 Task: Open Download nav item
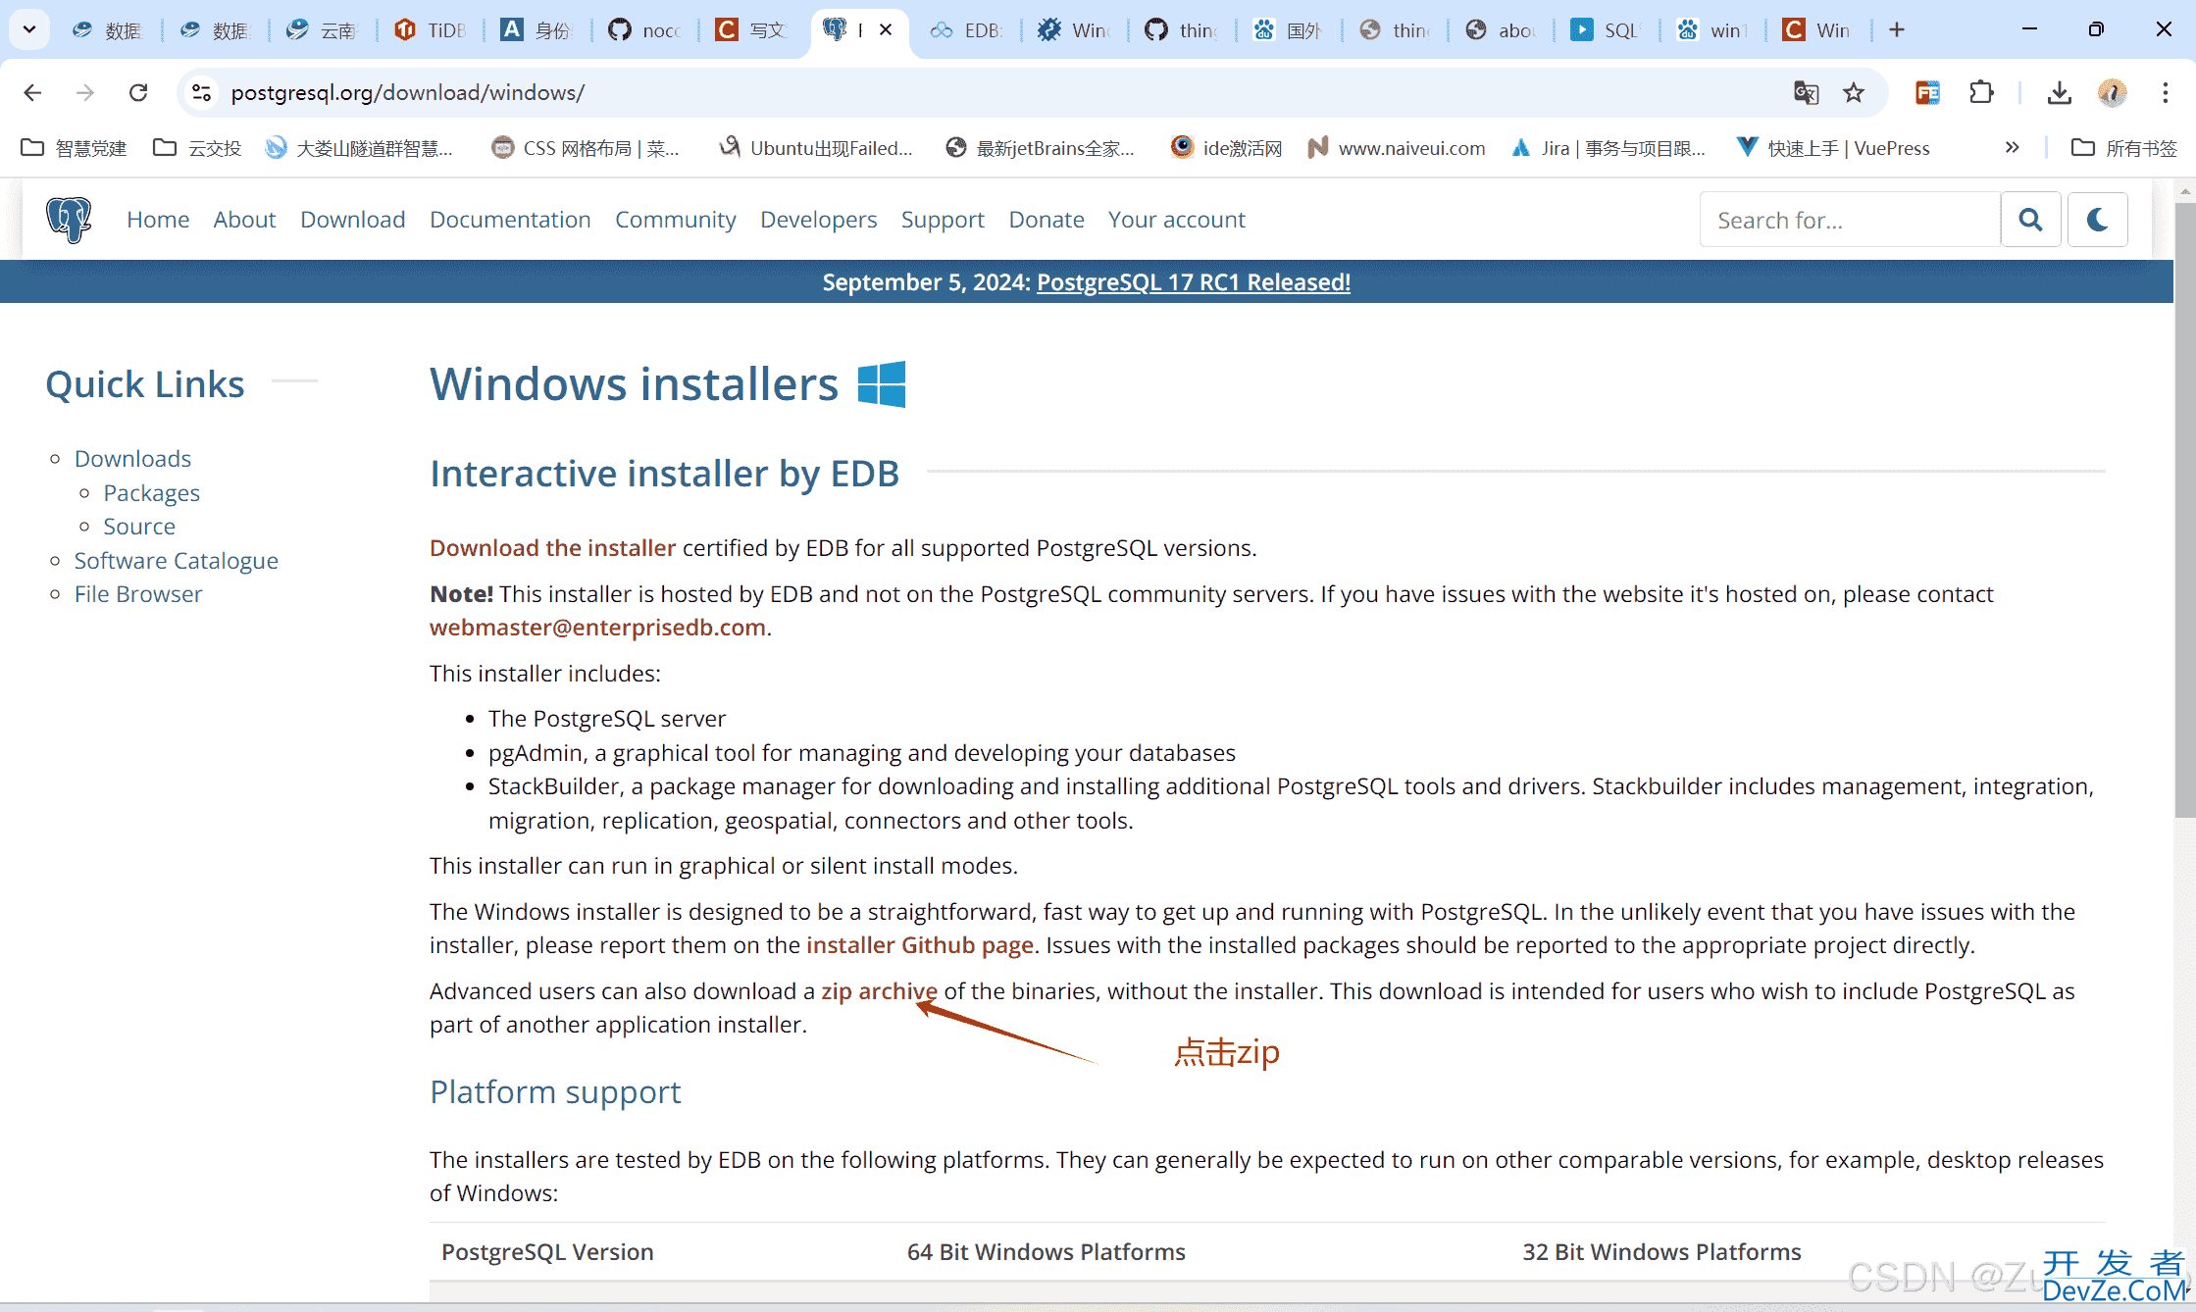[x=352, y=220]
